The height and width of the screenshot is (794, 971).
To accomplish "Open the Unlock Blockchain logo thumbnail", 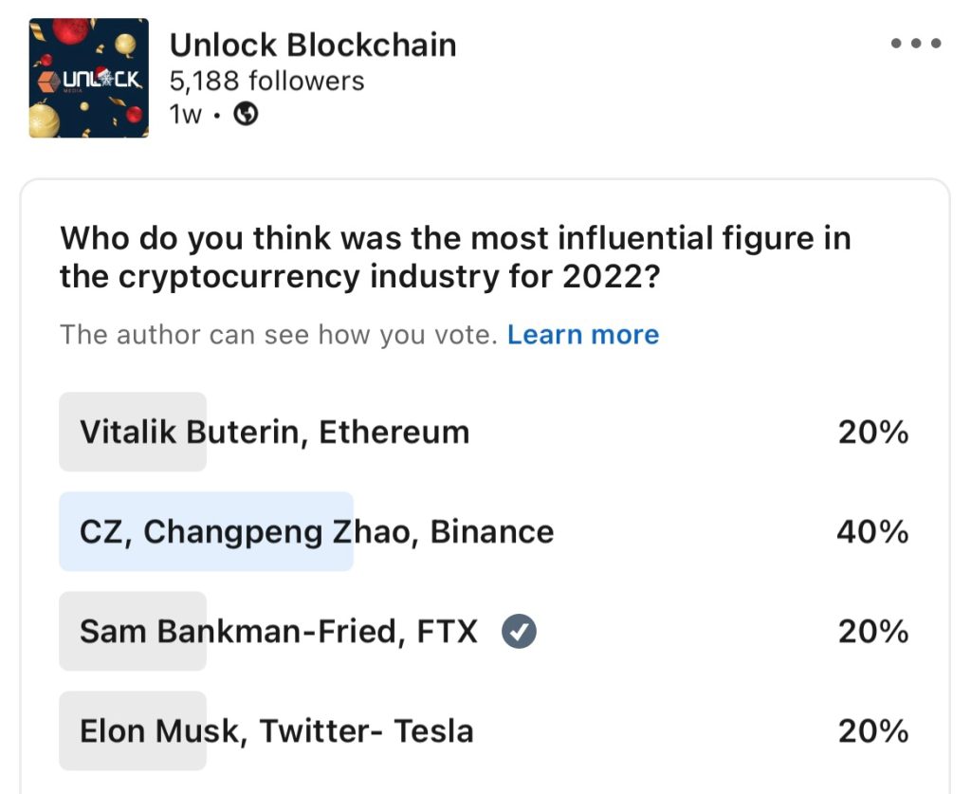I will (88, 78).
